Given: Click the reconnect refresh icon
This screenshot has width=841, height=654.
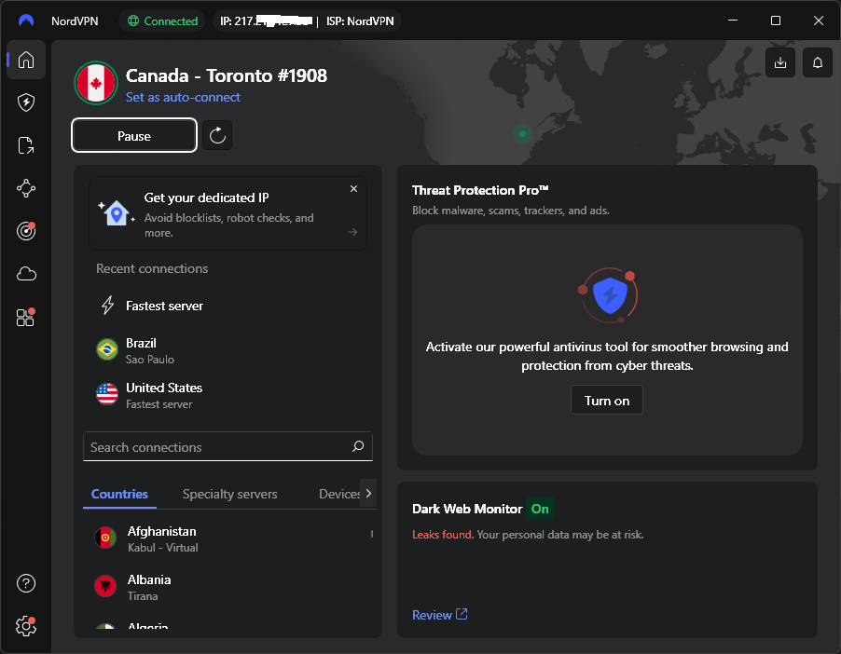Looking at the screenshot, I should coord(217,135).
